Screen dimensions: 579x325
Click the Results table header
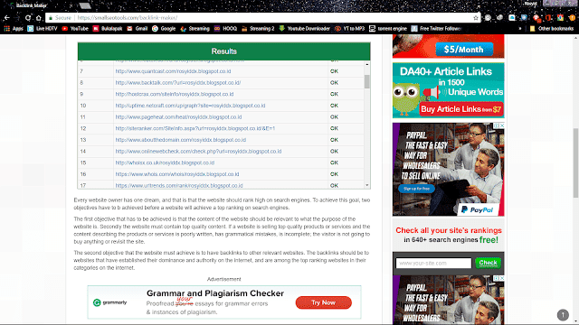[223, 51]
